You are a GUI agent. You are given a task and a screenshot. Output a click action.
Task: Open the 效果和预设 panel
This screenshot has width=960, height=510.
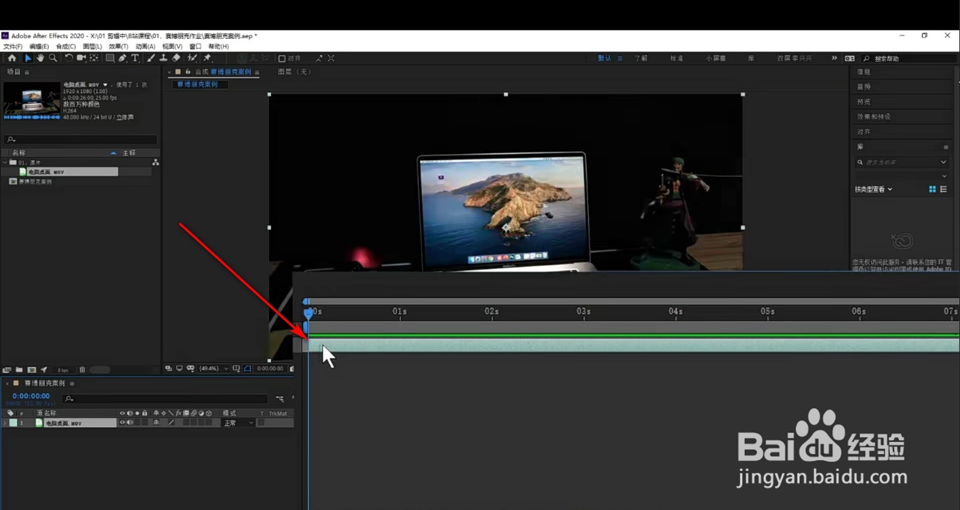click(874, 116)
